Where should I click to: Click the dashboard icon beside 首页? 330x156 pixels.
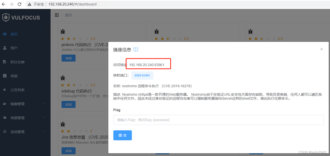tap(5, 34)
